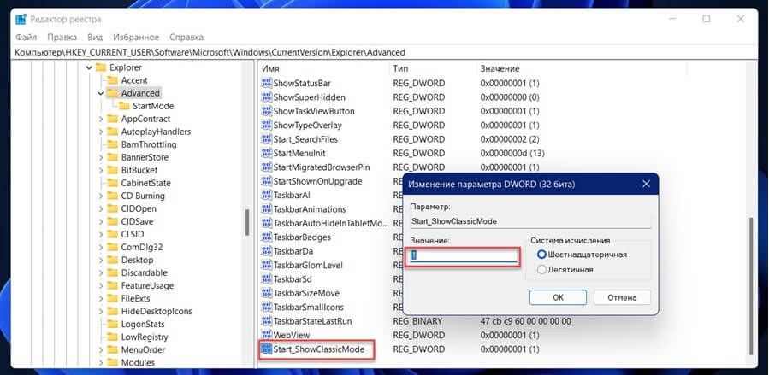Select the TaskbarAutoHideInTabletMo... value name
Image resolution: width=769 pixels, height=375 pixels.
[330, 223]
